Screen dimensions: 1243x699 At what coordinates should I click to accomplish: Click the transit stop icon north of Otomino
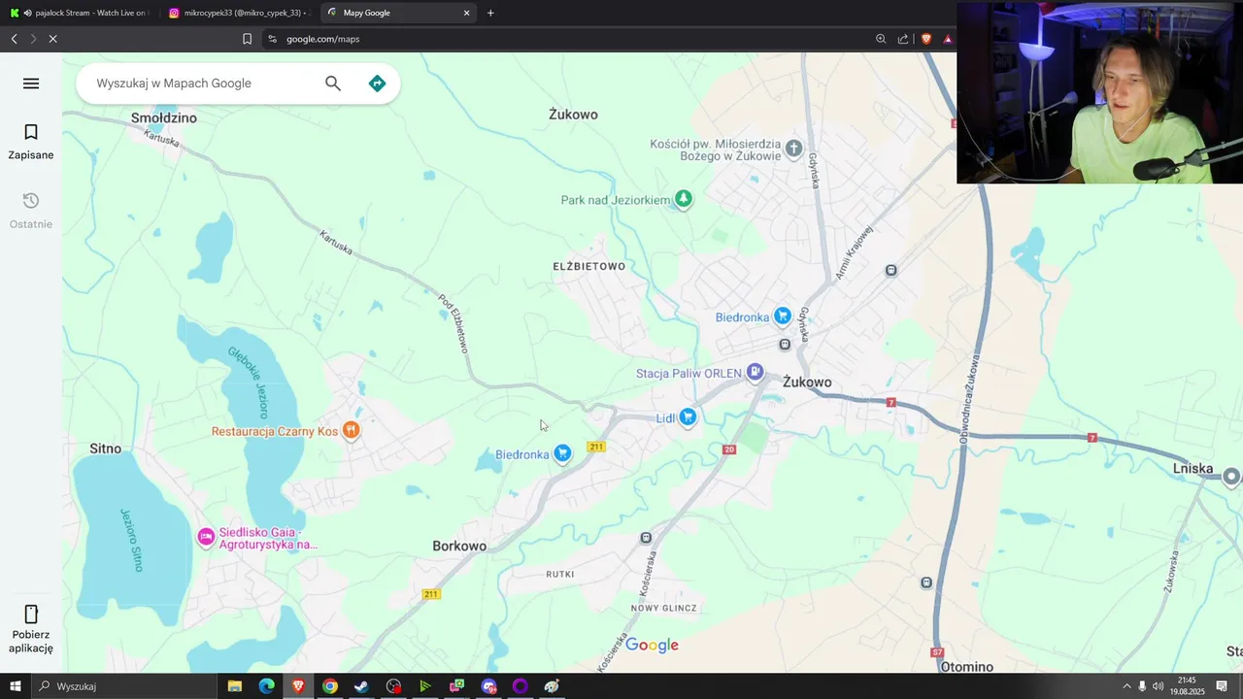926,582
